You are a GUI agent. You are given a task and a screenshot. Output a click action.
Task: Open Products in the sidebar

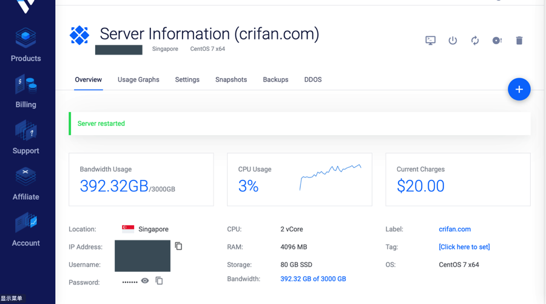pyautogui.click(x=26, y=45)
